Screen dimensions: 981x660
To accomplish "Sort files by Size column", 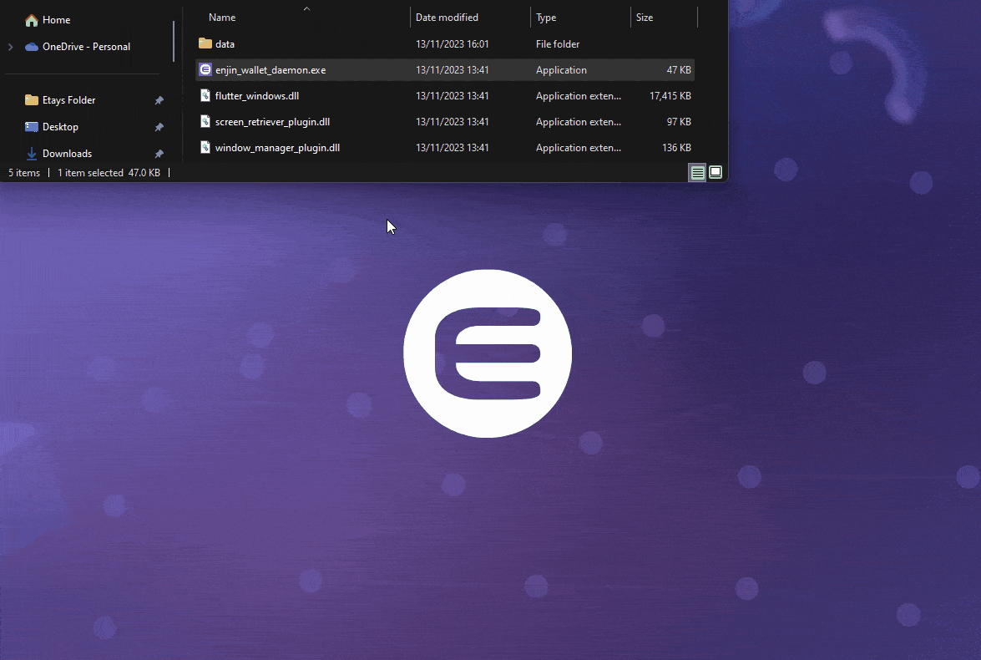I will click(645, 18).
